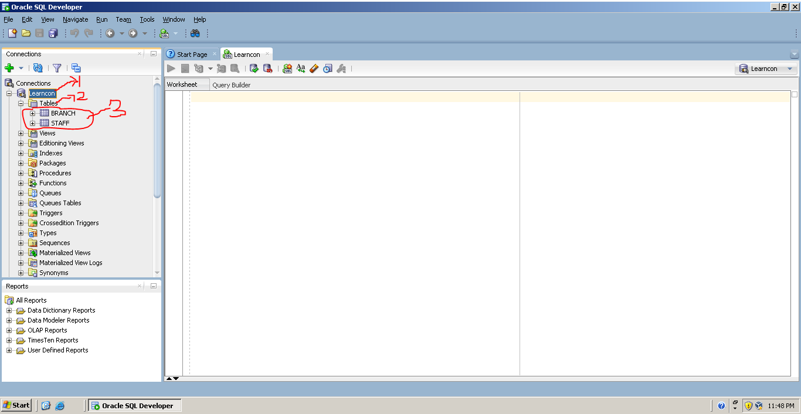Click the Schema Browser icon in Connections toolbar
This screenshot has height=414, width=801.
pos(76,68)
